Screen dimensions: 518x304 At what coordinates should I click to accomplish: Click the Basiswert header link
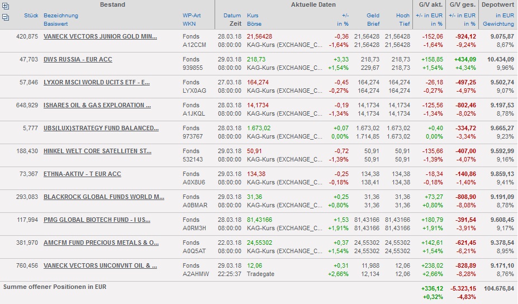pyautogui.click(x=57, y=24)
